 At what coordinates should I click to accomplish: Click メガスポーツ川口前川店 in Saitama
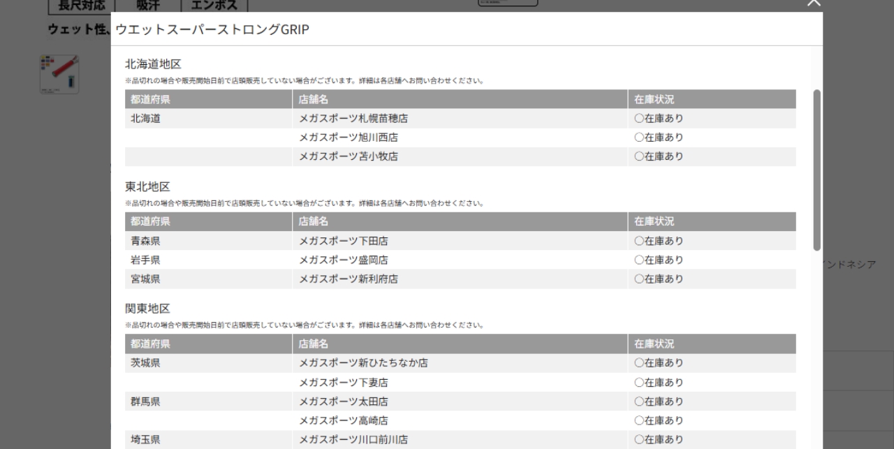353,439
